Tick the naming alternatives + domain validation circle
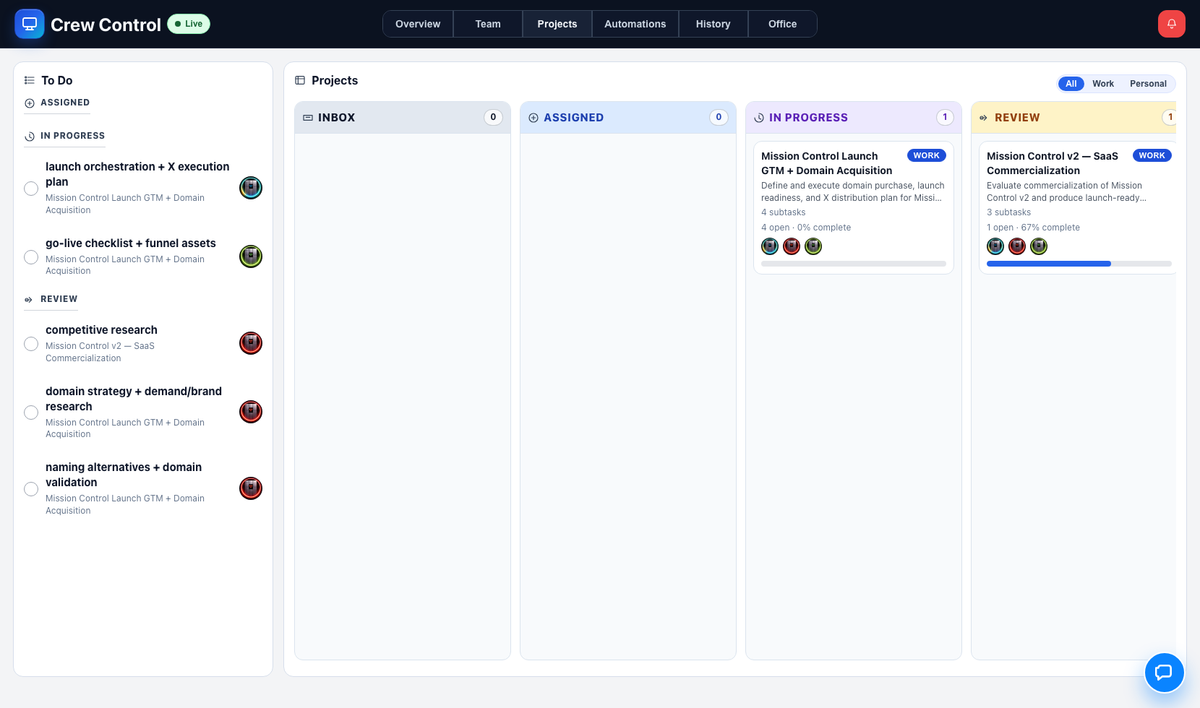Image resolution: width=1200 pixels, height=708 pixels. pos(31,489)
